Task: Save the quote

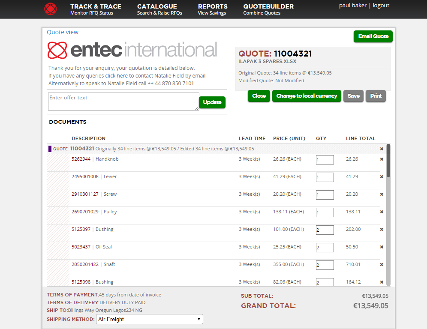Action: (x=353, y=96)
